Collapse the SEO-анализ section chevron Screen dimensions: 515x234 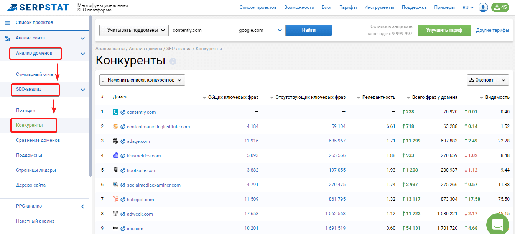tap(82, 90)
